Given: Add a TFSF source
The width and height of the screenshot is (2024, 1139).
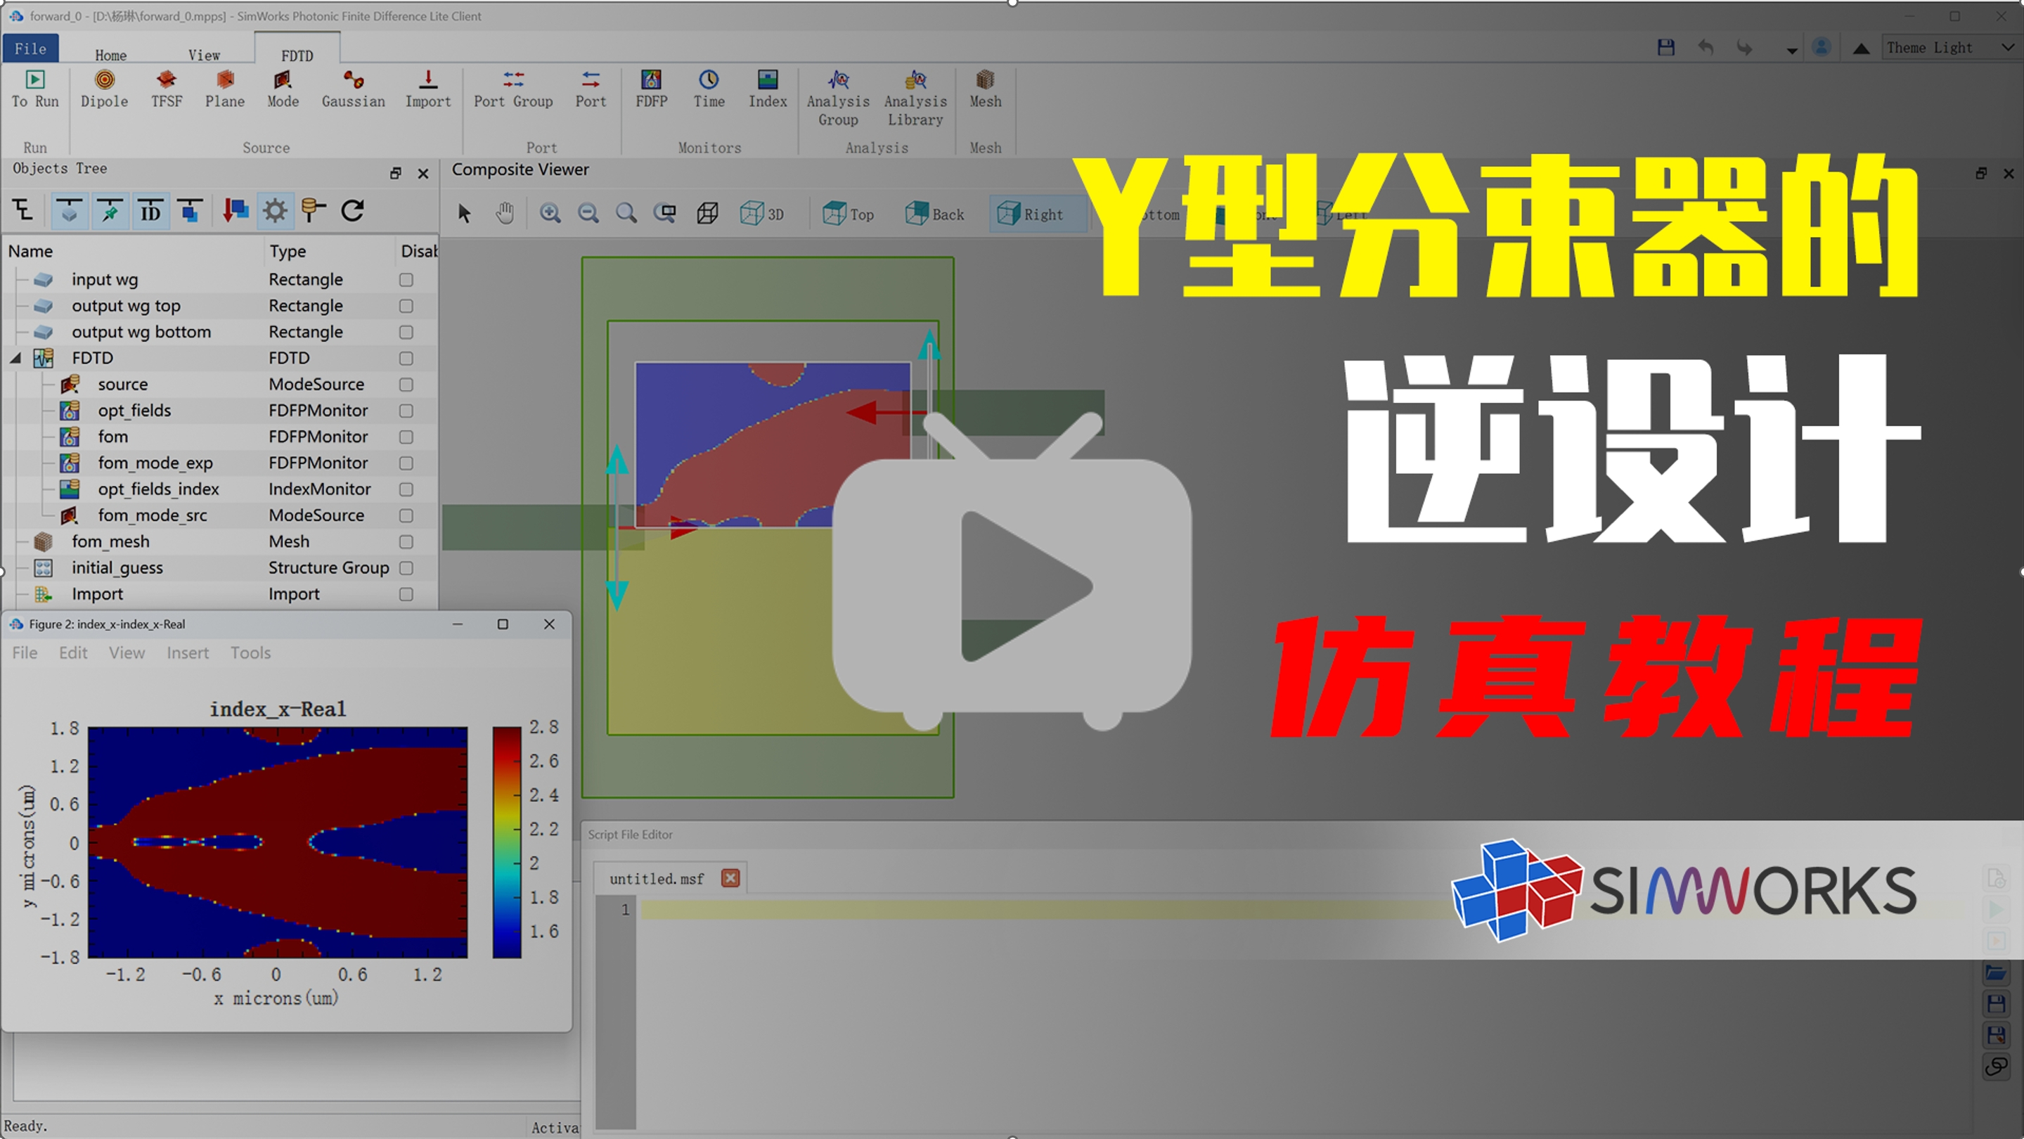Looking at the screenshot, I should (x=167, y=89).
